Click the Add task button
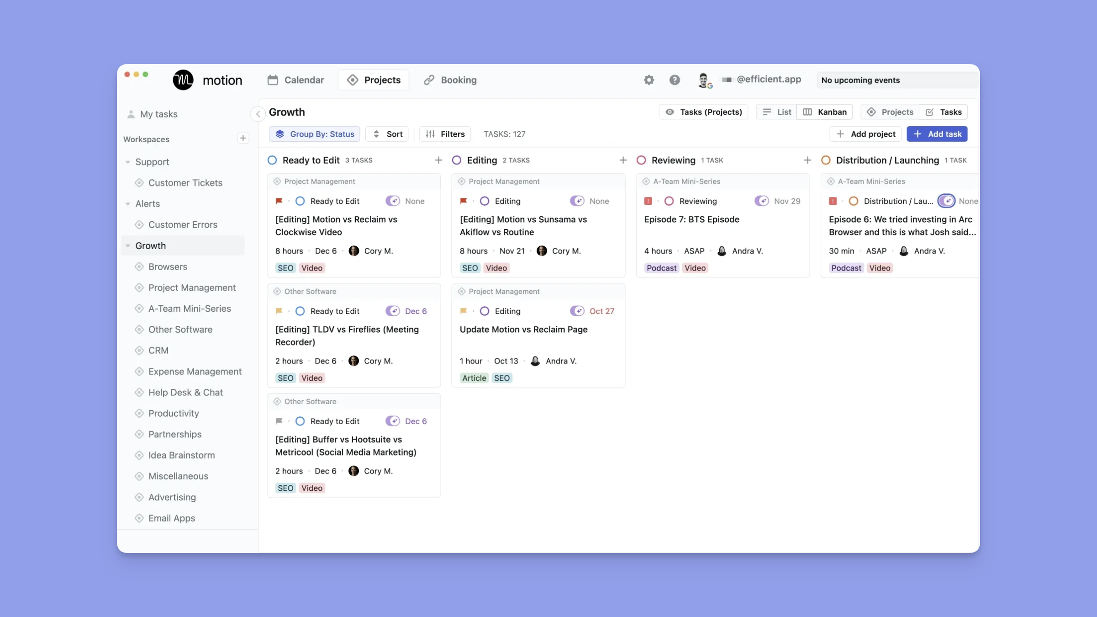This screenshot has width=1097, height=617. coord(937,134)
